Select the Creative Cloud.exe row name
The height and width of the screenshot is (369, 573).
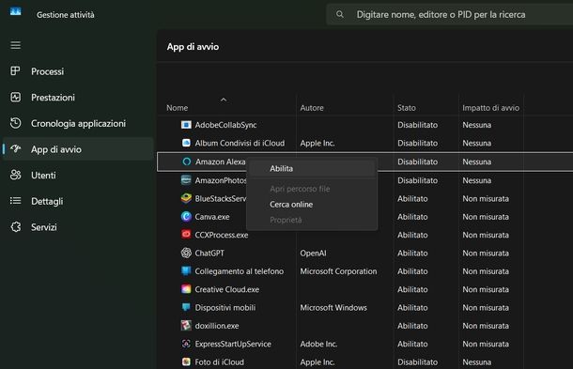tap(227, 289)
